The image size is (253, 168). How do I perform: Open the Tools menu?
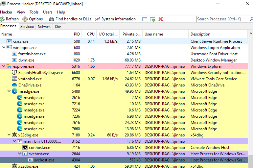tap(34, 12)
